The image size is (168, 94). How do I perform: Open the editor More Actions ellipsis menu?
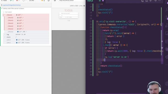pyautogui.click(x=159, y=1)
